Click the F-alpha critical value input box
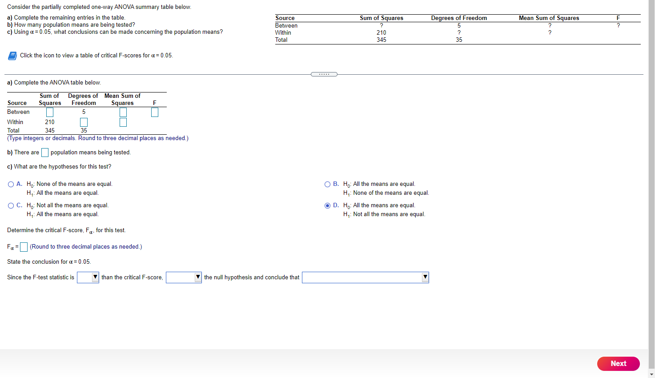Viewport: 655px width, 378px height. point(24,247)
